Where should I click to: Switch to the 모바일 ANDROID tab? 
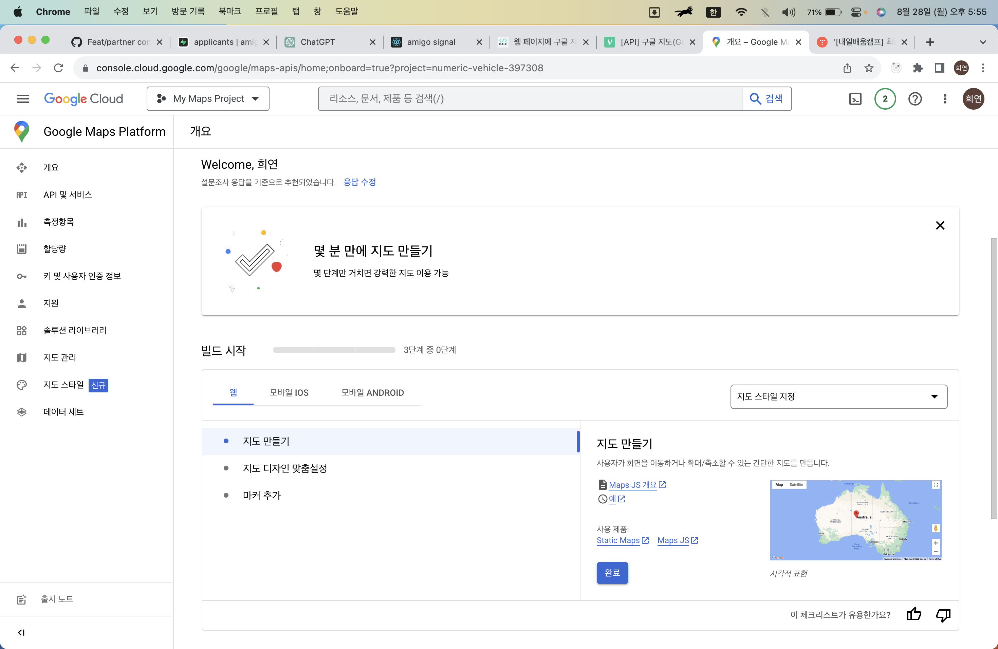pos(372,393)
